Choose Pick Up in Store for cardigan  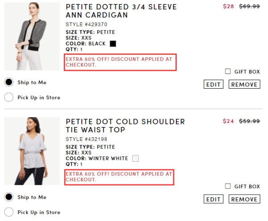click(x=9, y=97)
